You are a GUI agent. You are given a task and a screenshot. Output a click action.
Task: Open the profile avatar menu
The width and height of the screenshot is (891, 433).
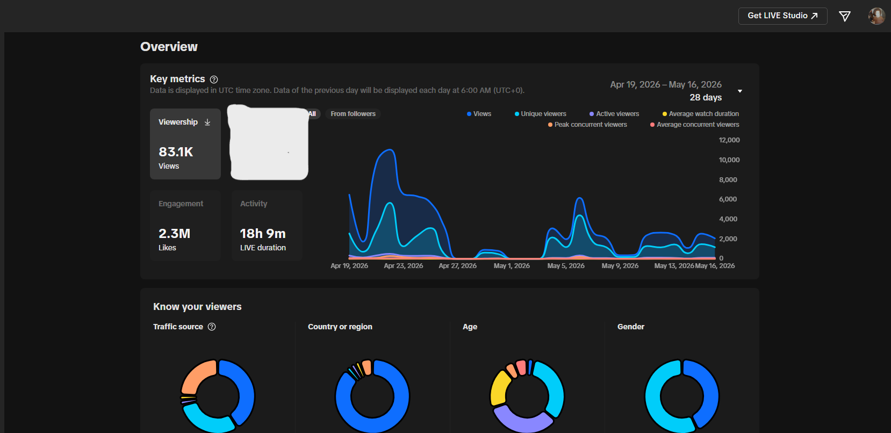(x=876, y=16)
